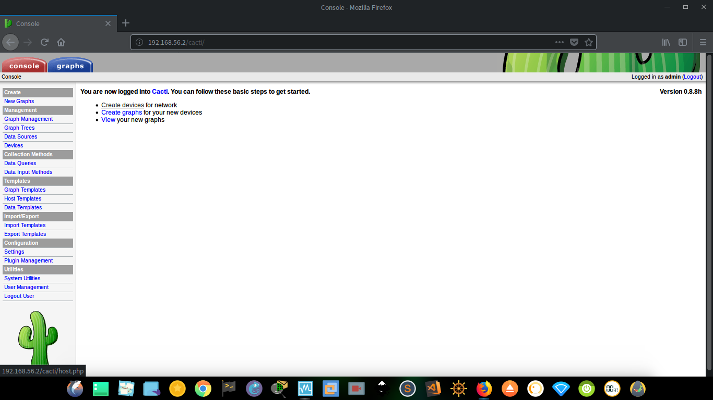
Task: Open Sublime Text S icon in dock
Action: 408,389
